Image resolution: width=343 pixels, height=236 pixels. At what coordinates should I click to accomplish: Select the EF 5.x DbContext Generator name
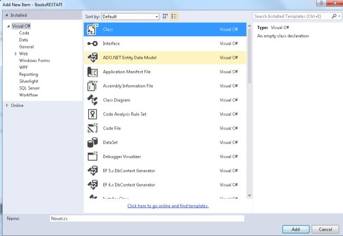pos(129,171)
